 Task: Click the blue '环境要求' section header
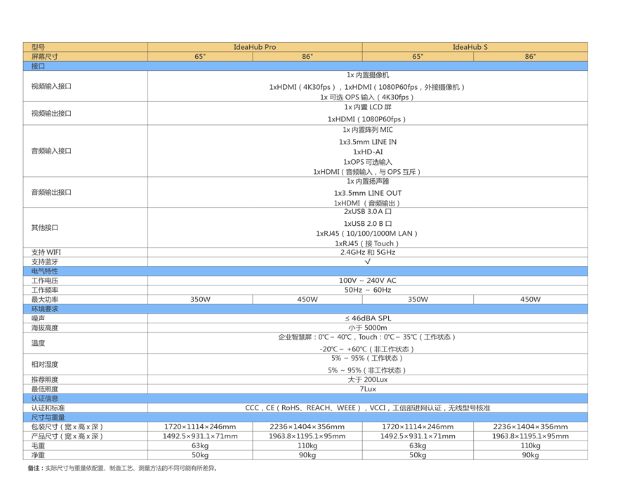tap(305, 309)
